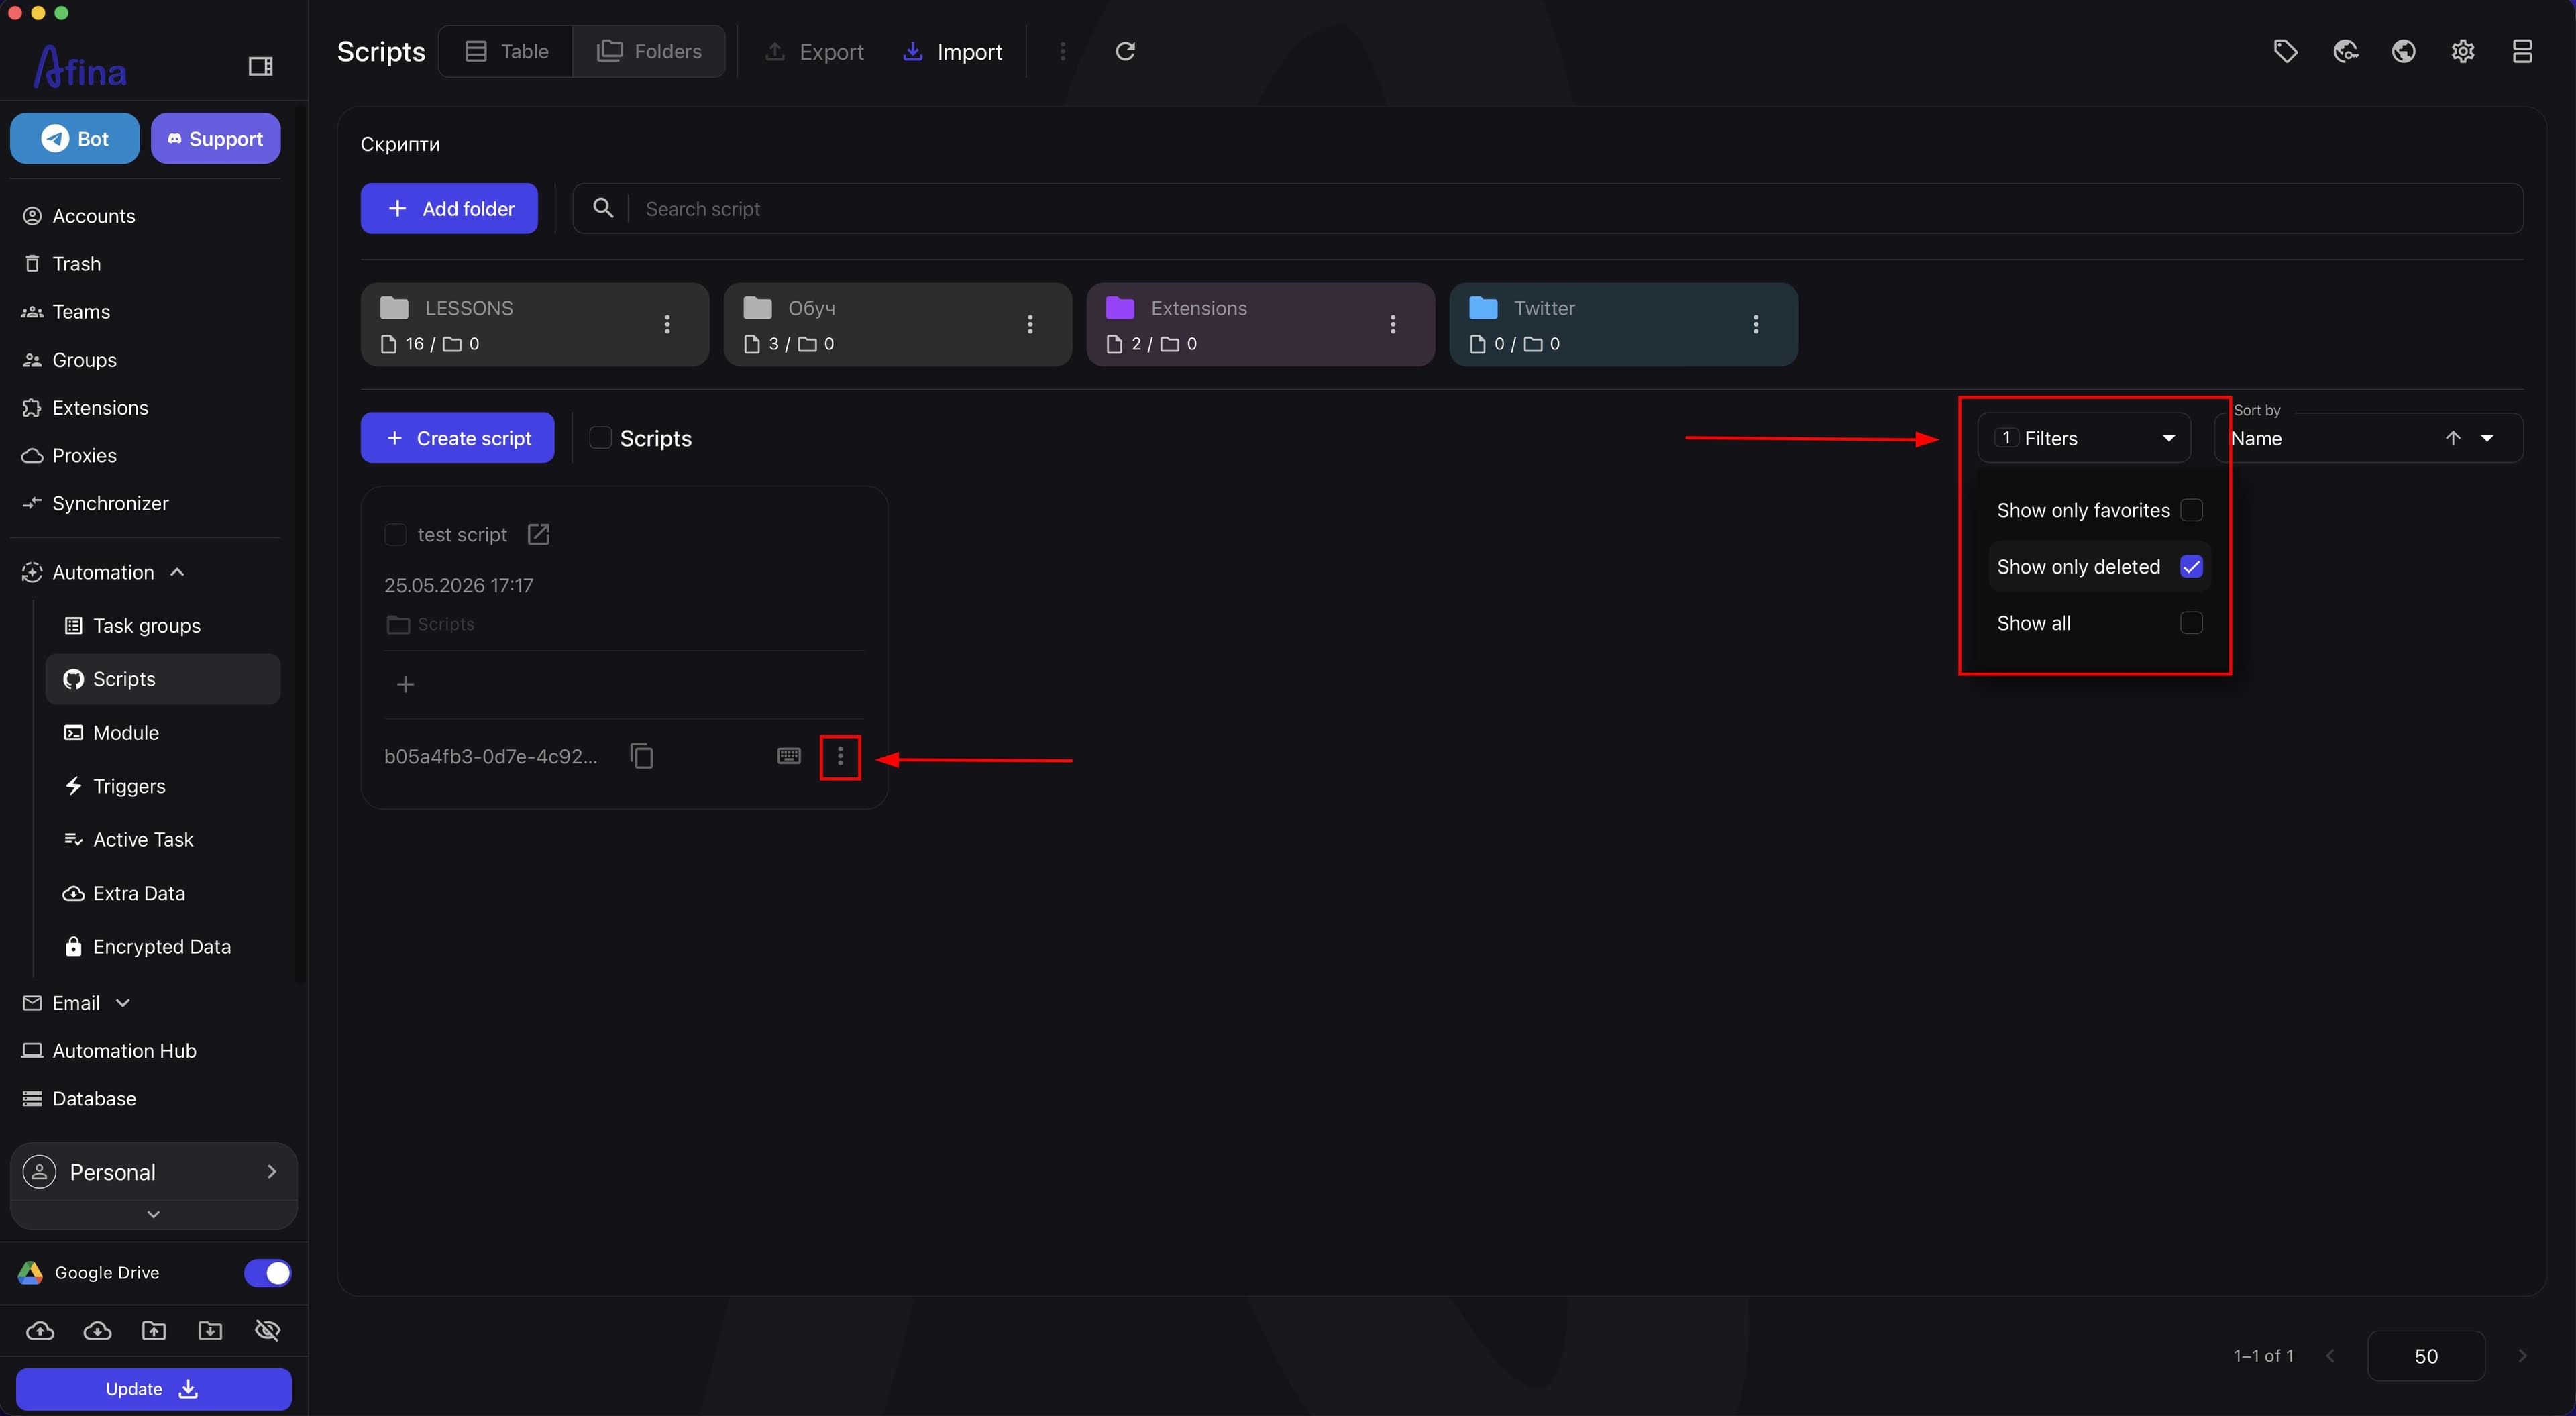Open the Twitter folder card
Image resolution: width=2576 pixels, height=1416 pixels.
1623,324
